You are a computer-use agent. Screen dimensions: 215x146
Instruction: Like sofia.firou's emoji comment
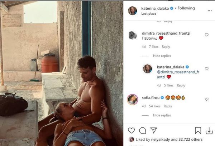tap(207, 99)
